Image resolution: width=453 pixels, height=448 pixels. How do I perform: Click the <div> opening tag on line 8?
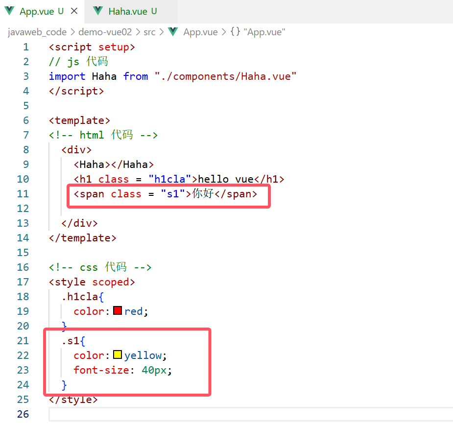click(76, 150)
